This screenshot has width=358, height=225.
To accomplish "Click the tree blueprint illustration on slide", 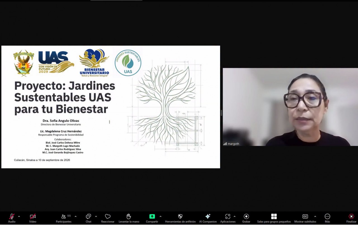I will tap(167, 107).
